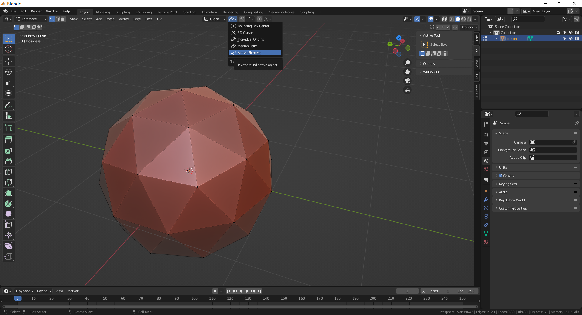Click the Select Box active tool button
This screenshot has width=582, height=315.
pos(424,45)
